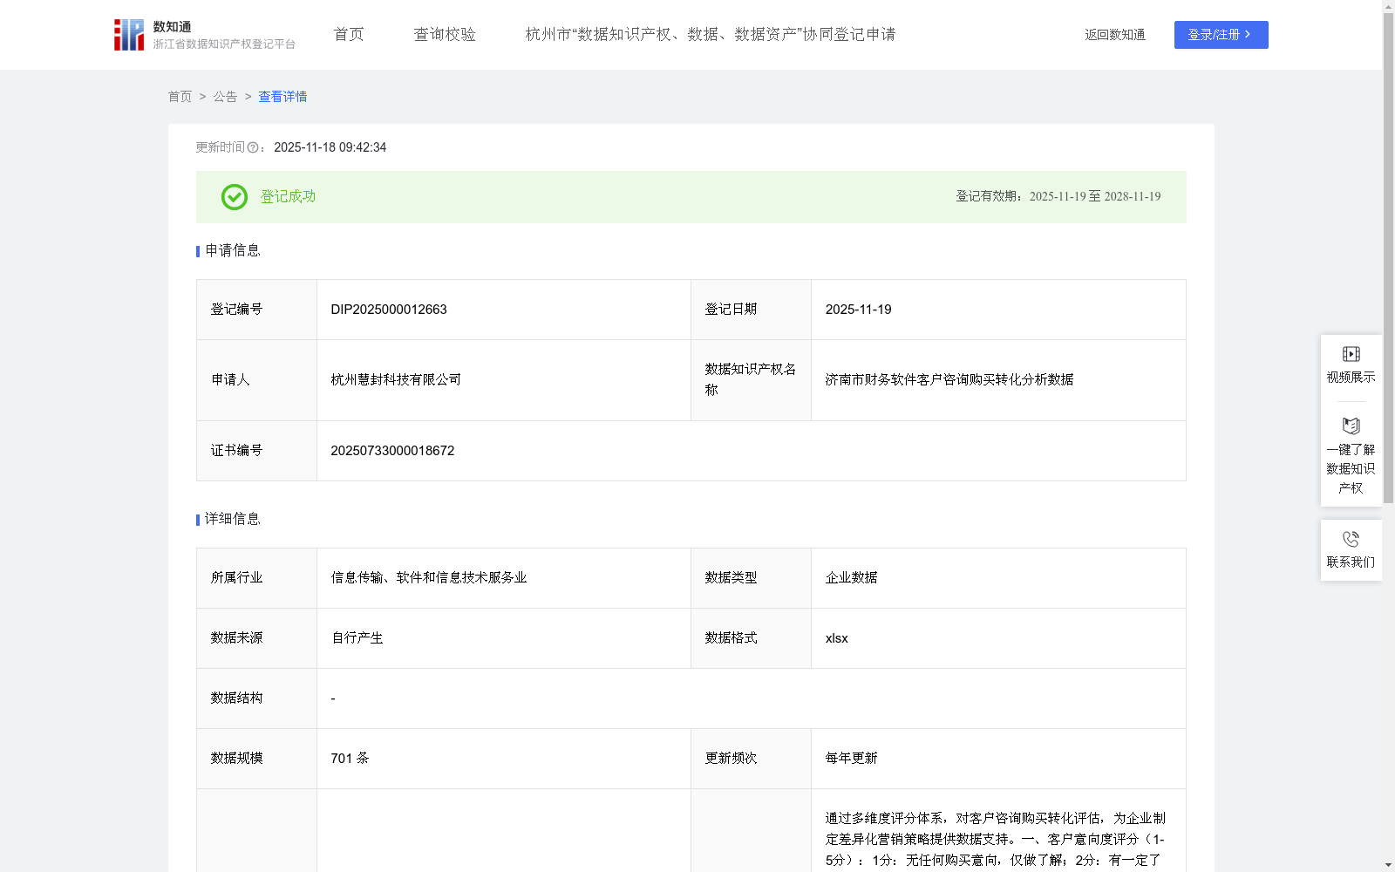
Task: Click the arrow chevron inside 登录/注册 button
Action: (x=1248, y=35)
